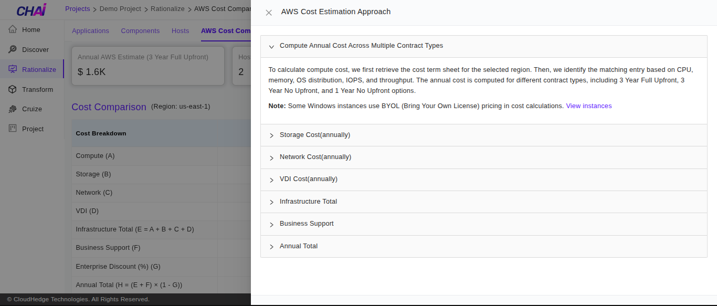
Task: Open Projects from the breadcrumb
Action: click(x=77, y=8)
